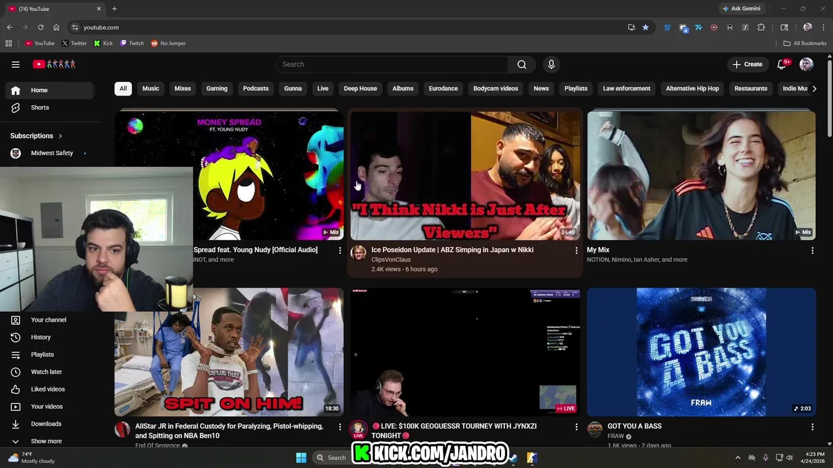Open the Twitch bookmark

pos(132,44)
